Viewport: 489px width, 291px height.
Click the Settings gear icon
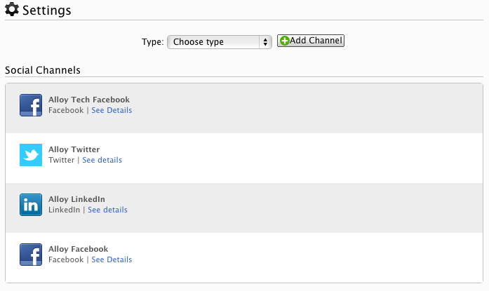click(12, 9)
